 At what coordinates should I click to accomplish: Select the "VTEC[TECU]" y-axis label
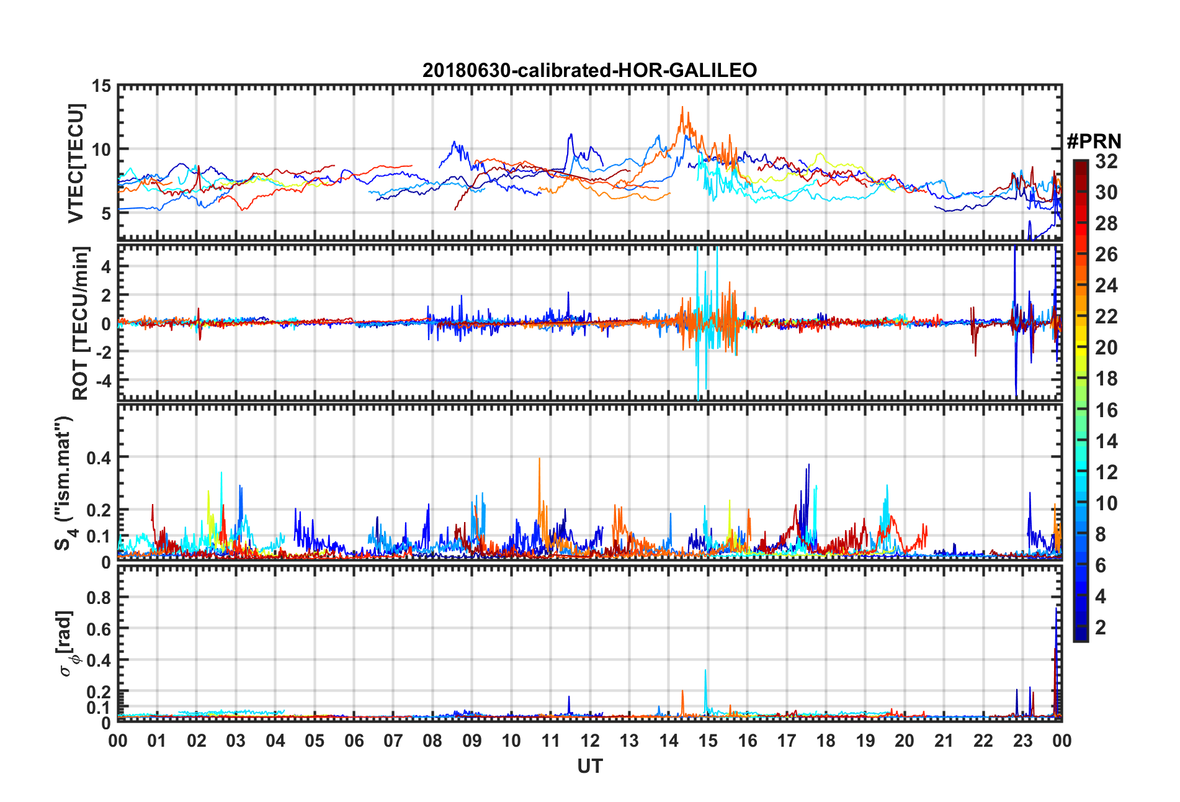pyautogui.click(x=76, y=163)
